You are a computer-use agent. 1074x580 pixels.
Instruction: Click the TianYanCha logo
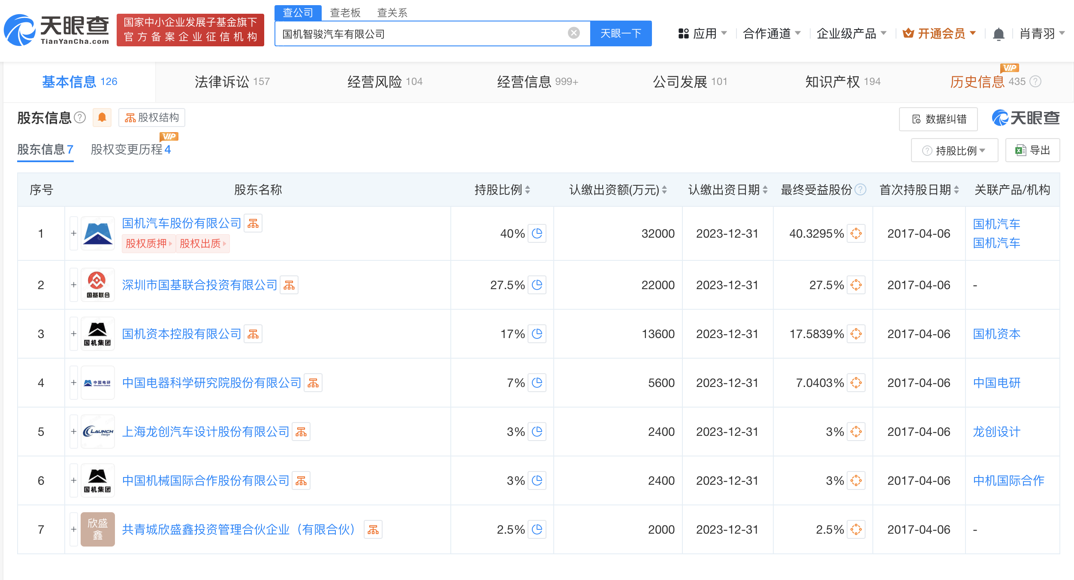tap(57, 30)
